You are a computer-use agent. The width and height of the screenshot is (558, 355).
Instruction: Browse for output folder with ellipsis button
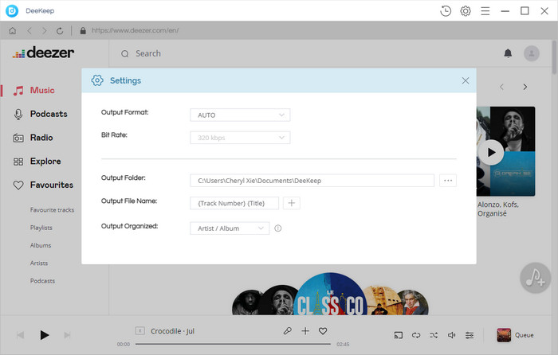(x=448, y=181)
